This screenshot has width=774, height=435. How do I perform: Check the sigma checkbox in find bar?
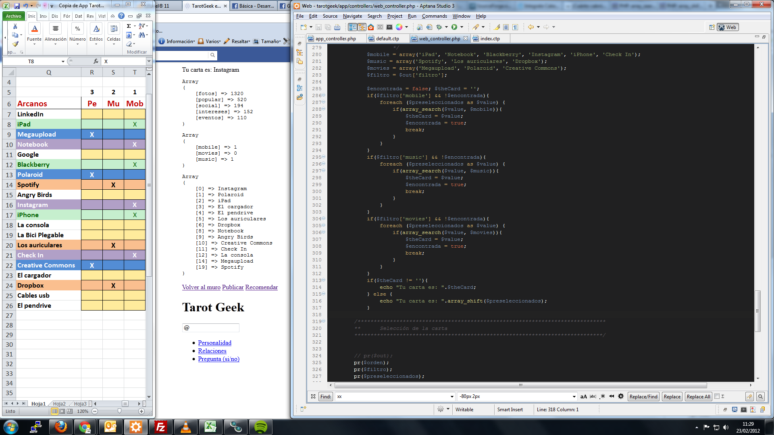pos(717,397)
